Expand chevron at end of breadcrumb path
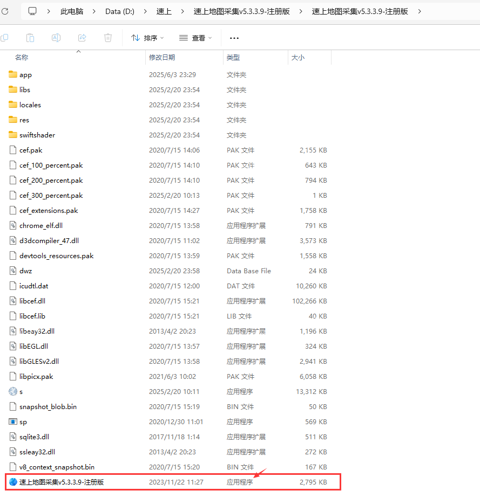480x491 pixels. (x=420, y=11)
